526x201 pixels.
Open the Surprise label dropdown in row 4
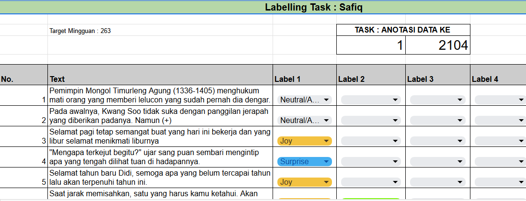305,161
